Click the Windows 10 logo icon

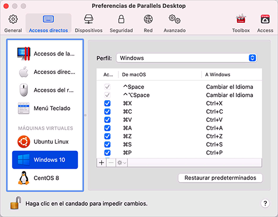pos(23,160)
